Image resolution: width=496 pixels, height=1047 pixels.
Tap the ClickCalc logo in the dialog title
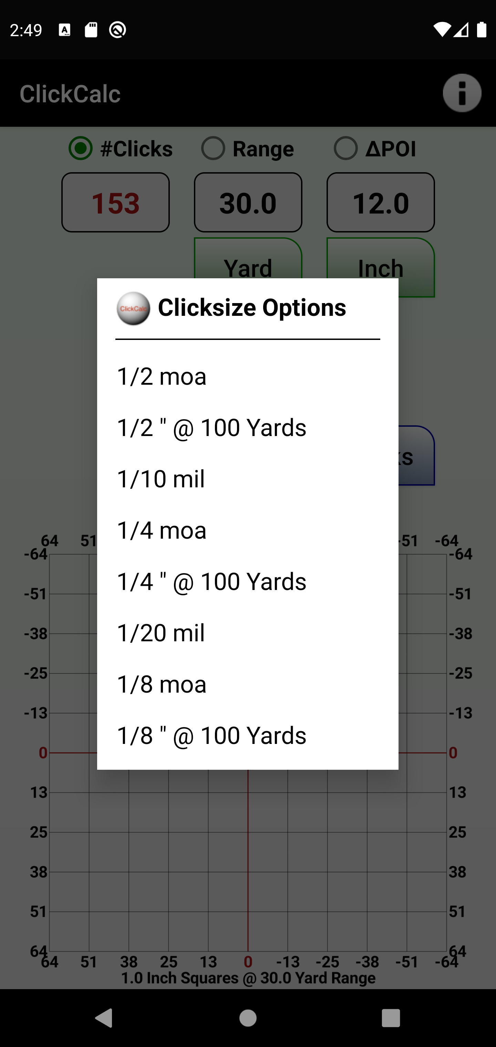[133, 308]
